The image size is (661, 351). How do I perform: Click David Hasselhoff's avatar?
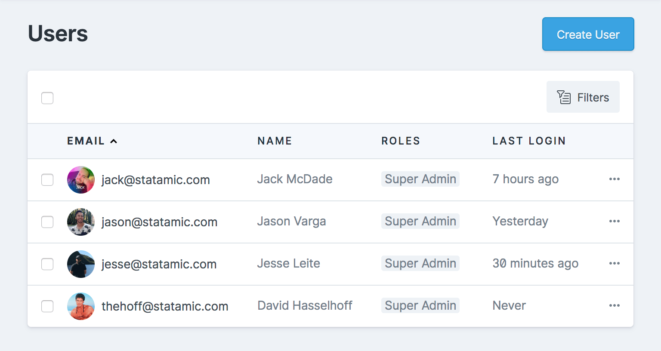tap(80, 306)
